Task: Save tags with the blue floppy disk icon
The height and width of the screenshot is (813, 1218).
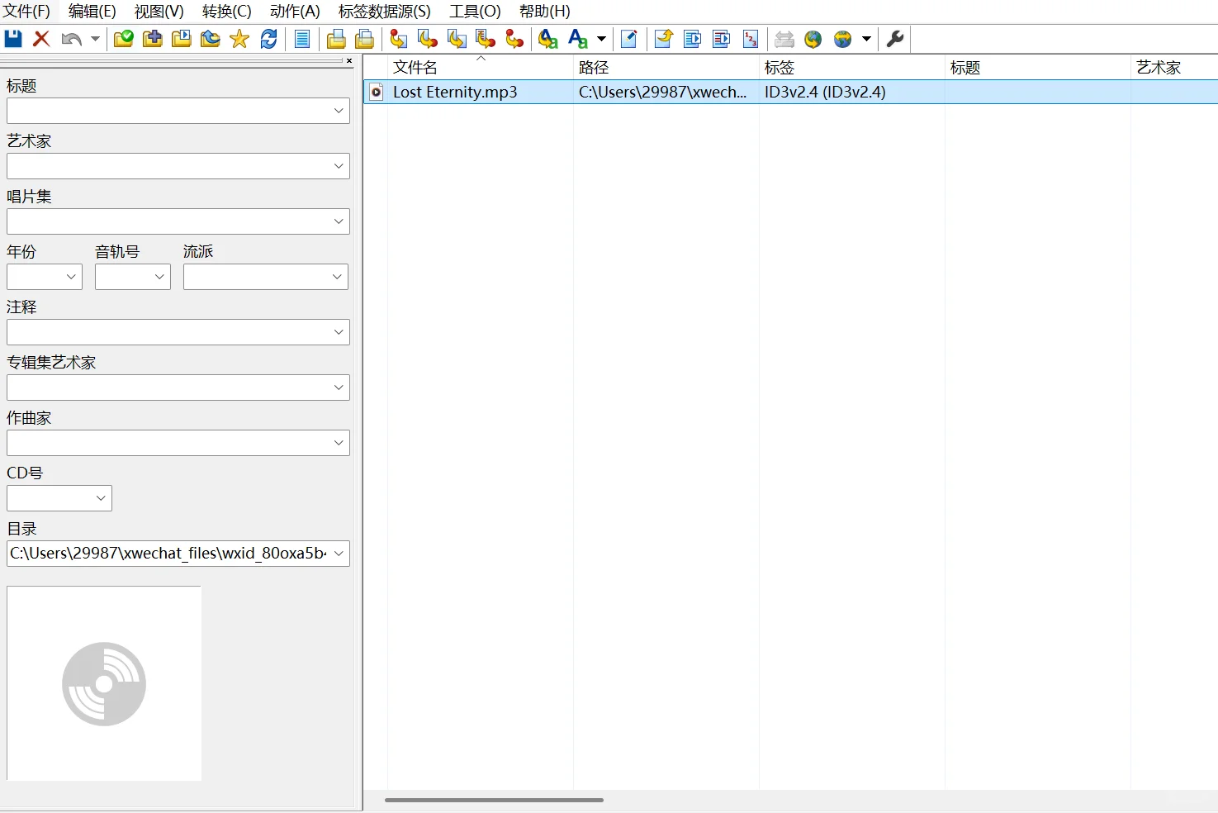Action: (x=13, y=39)
